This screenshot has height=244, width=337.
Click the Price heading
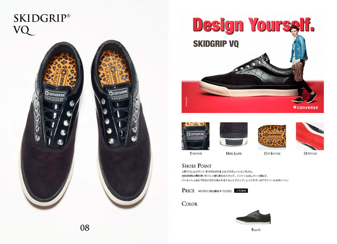(x=188, y=190)
